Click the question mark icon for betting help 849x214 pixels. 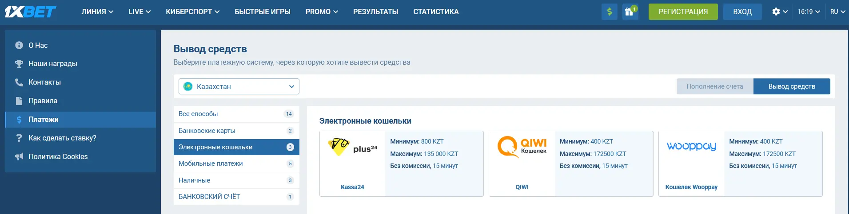(19, 138)
